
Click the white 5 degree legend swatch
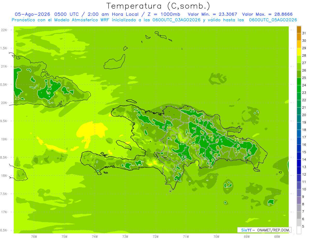pyautogui.click(x=299, y=230)
